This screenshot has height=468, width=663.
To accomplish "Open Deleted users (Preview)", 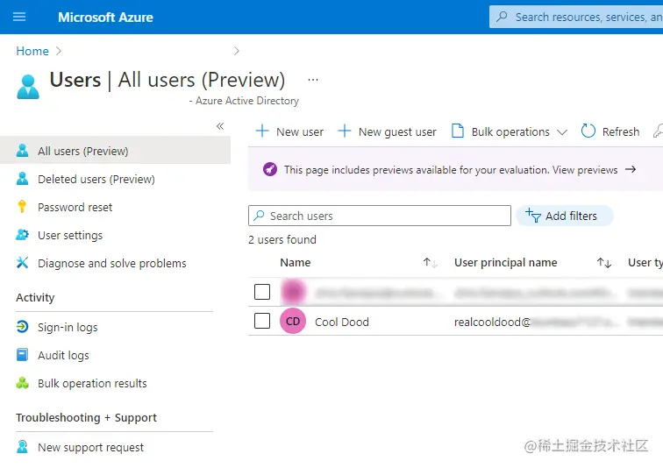I will (96, 179).
